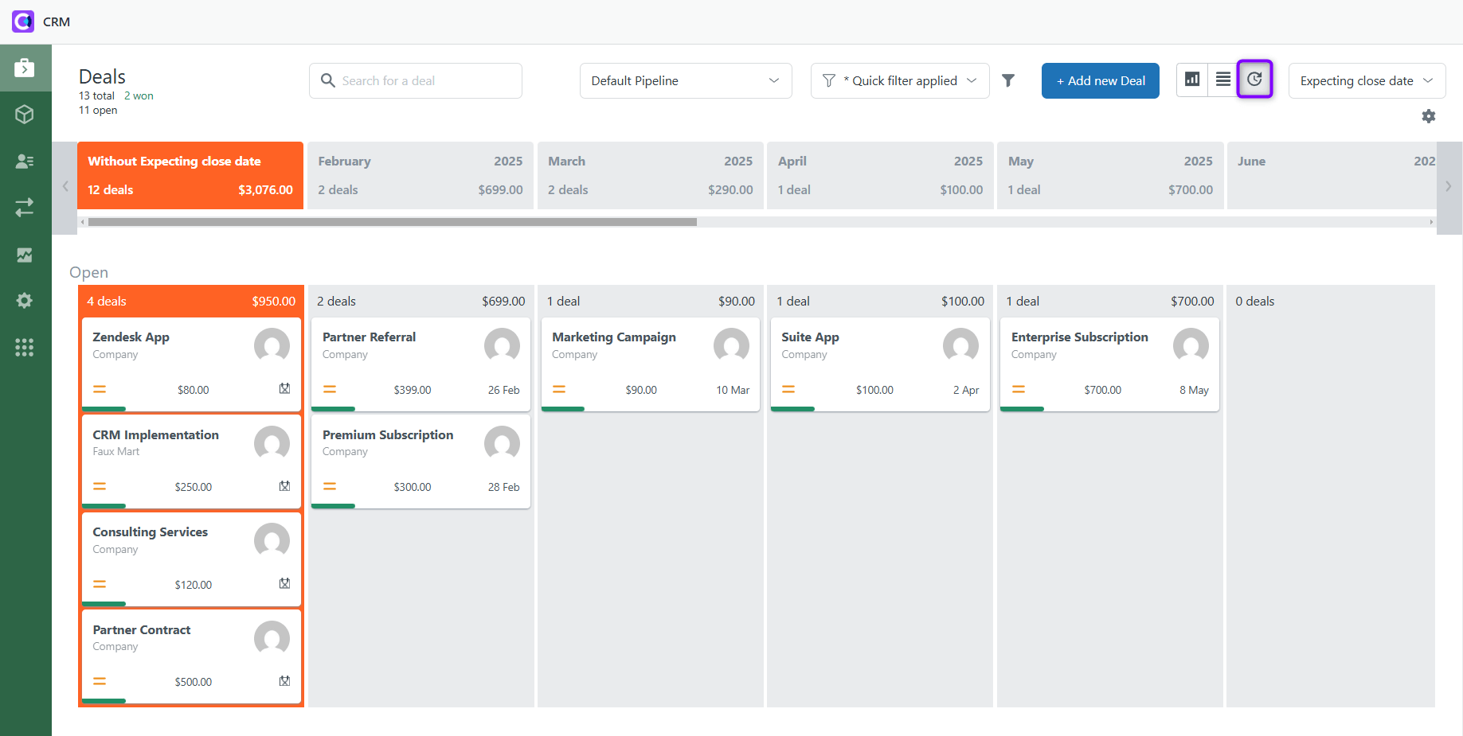The image size is (1463, 736).
Task: Open the activity calendar on the Zendesk App card
Action: pyautogui.click(x=284, y=389)
